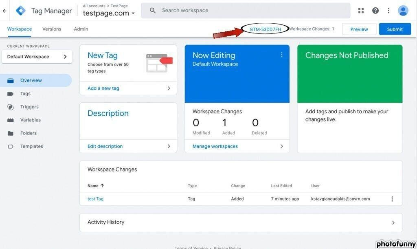The height and width of the screenshot is (249, 417).
Task: Select Variables in the sidebar
Action: 30,120
